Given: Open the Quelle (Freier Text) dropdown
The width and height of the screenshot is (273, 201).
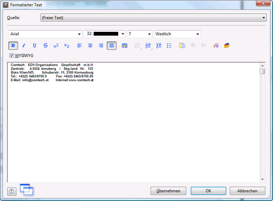Looking at the screenshot, I should point(153,18).
